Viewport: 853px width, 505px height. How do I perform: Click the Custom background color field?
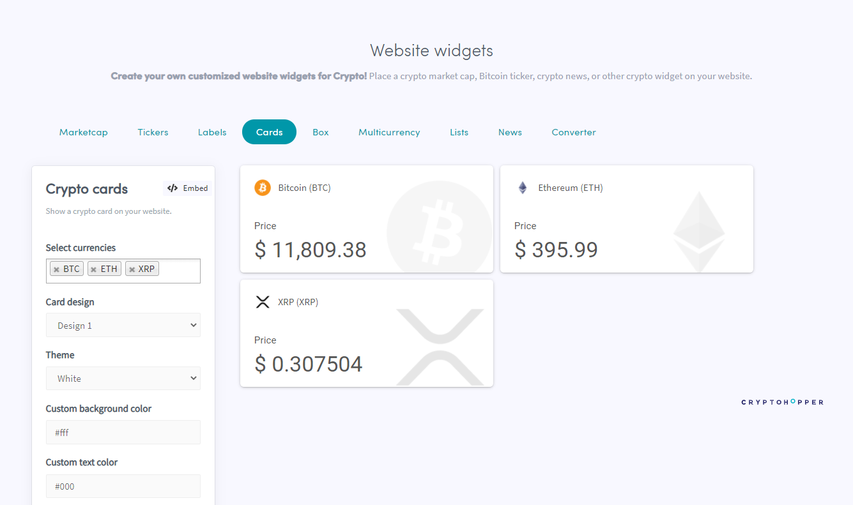123,432
